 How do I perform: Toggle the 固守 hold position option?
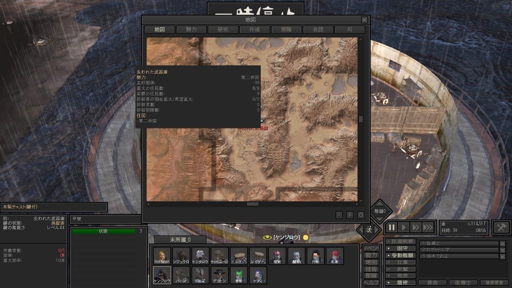tap(400, 248)
